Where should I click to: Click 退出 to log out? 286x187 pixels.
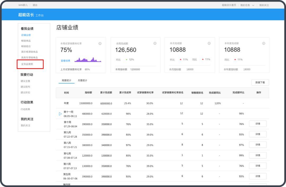point(35,5)
